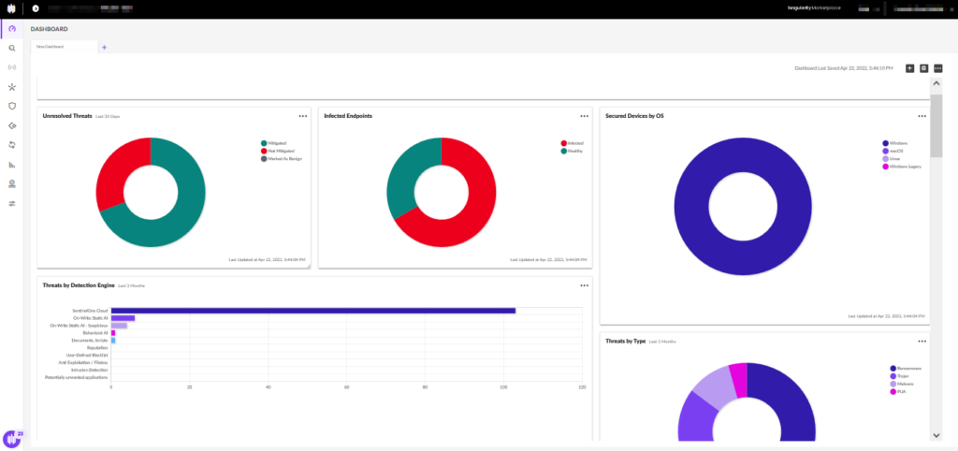
Task: Open Secured Devices by OS three-dot menu
Action: pos(922,116)
